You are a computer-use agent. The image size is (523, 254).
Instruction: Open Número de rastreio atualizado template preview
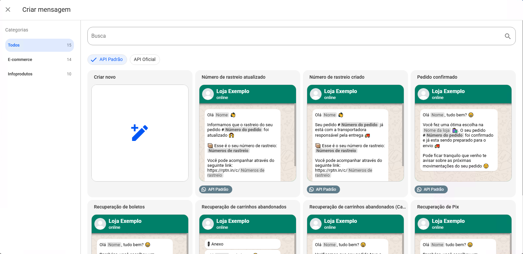[248, 133]
